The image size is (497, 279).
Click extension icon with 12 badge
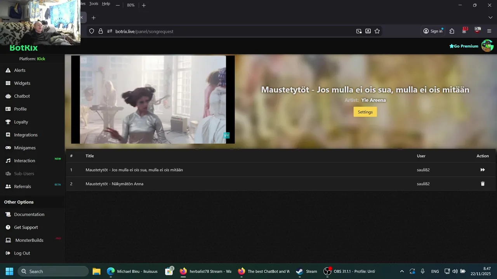click(x=465, y=31)
